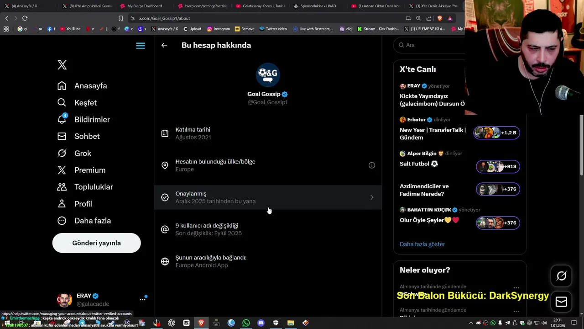
Task: Click the Daha fazla circle icon
Action: point(62,221)
